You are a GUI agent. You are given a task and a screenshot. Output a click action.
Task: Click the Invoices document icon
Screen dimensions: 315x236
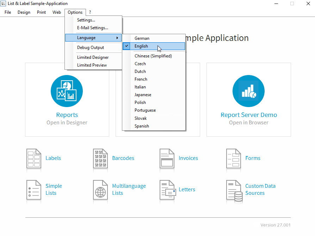(167, 159)
